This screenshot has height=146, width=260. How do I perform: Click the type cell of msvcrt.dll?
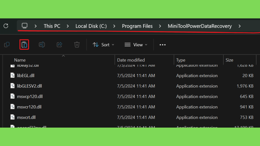tap(197, 117)
